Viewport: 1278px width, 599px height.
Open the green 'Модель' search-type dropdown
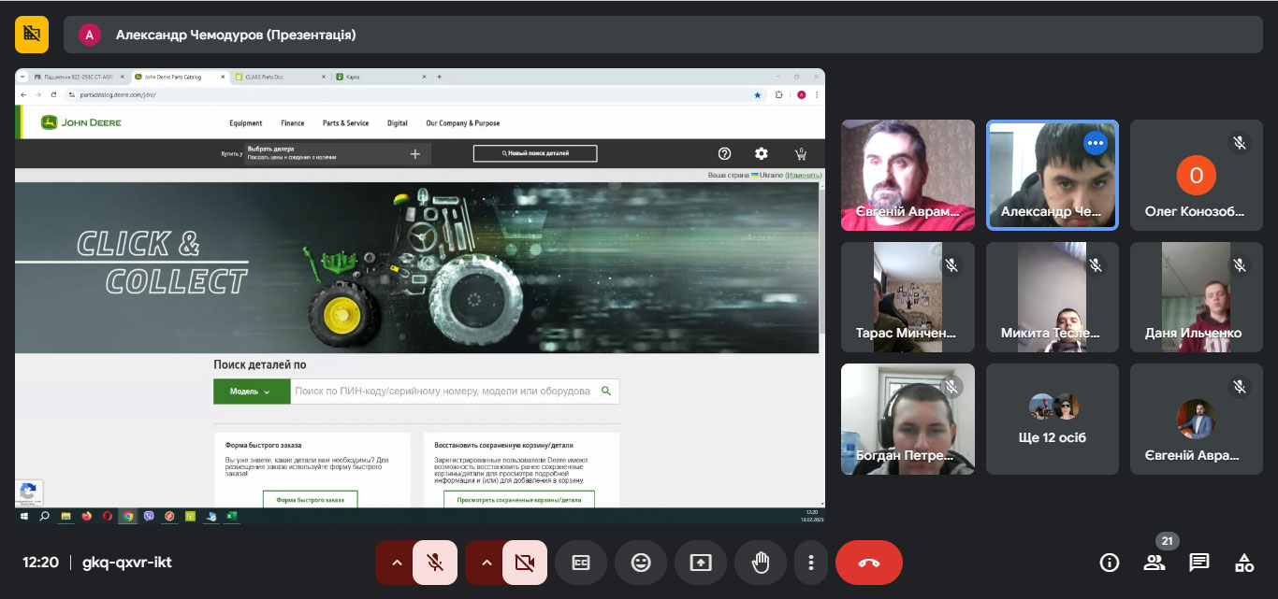point(250,392)
